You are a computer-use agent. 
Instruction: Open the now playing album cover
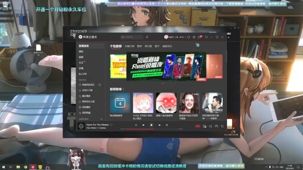tap(81, 126)
